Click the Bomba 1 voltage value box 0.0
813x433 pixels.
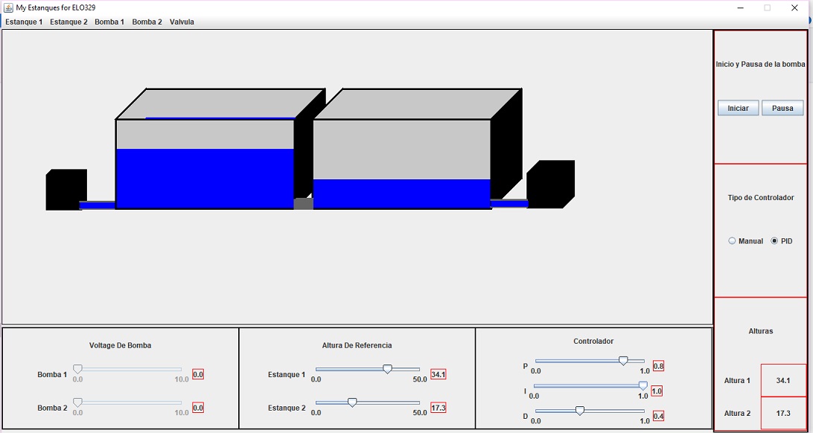tap(198, 374)
